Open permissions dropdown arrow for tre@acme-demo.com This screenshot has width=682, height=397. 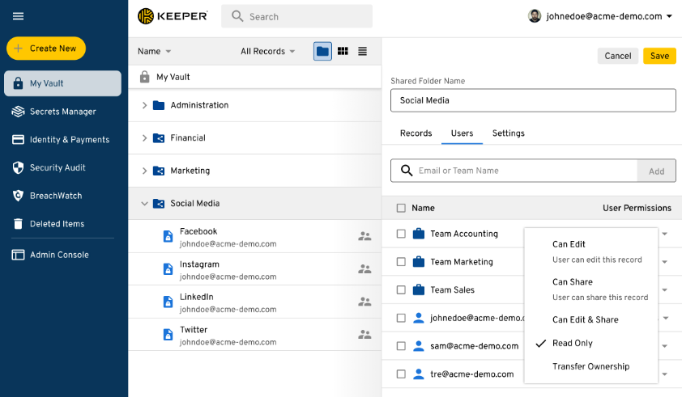click(x=665, y=374)
